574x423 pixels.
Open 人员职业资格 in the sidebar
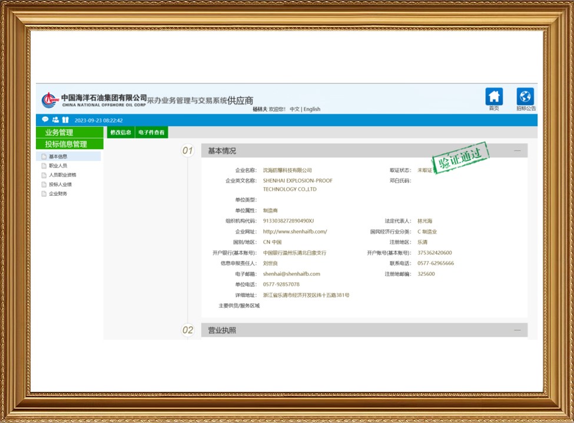[62, 175]
